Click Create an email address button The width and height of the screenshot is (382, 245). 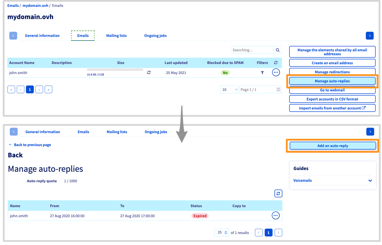pos(332,63)
